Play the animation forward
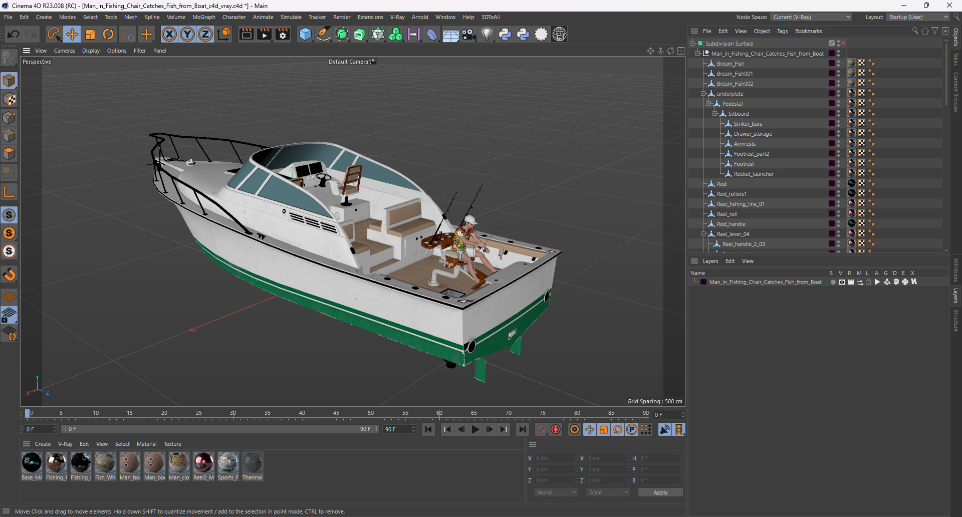 pyautogui.click(x=475, y=429)
